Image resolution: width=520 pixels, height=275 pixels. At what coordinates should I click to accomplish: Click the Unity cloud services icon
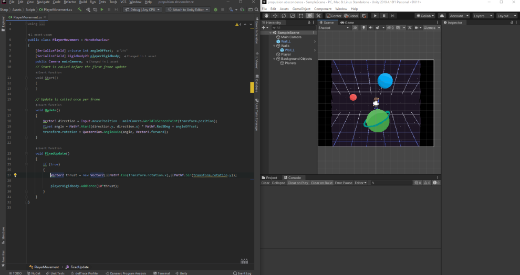[441, 16]
